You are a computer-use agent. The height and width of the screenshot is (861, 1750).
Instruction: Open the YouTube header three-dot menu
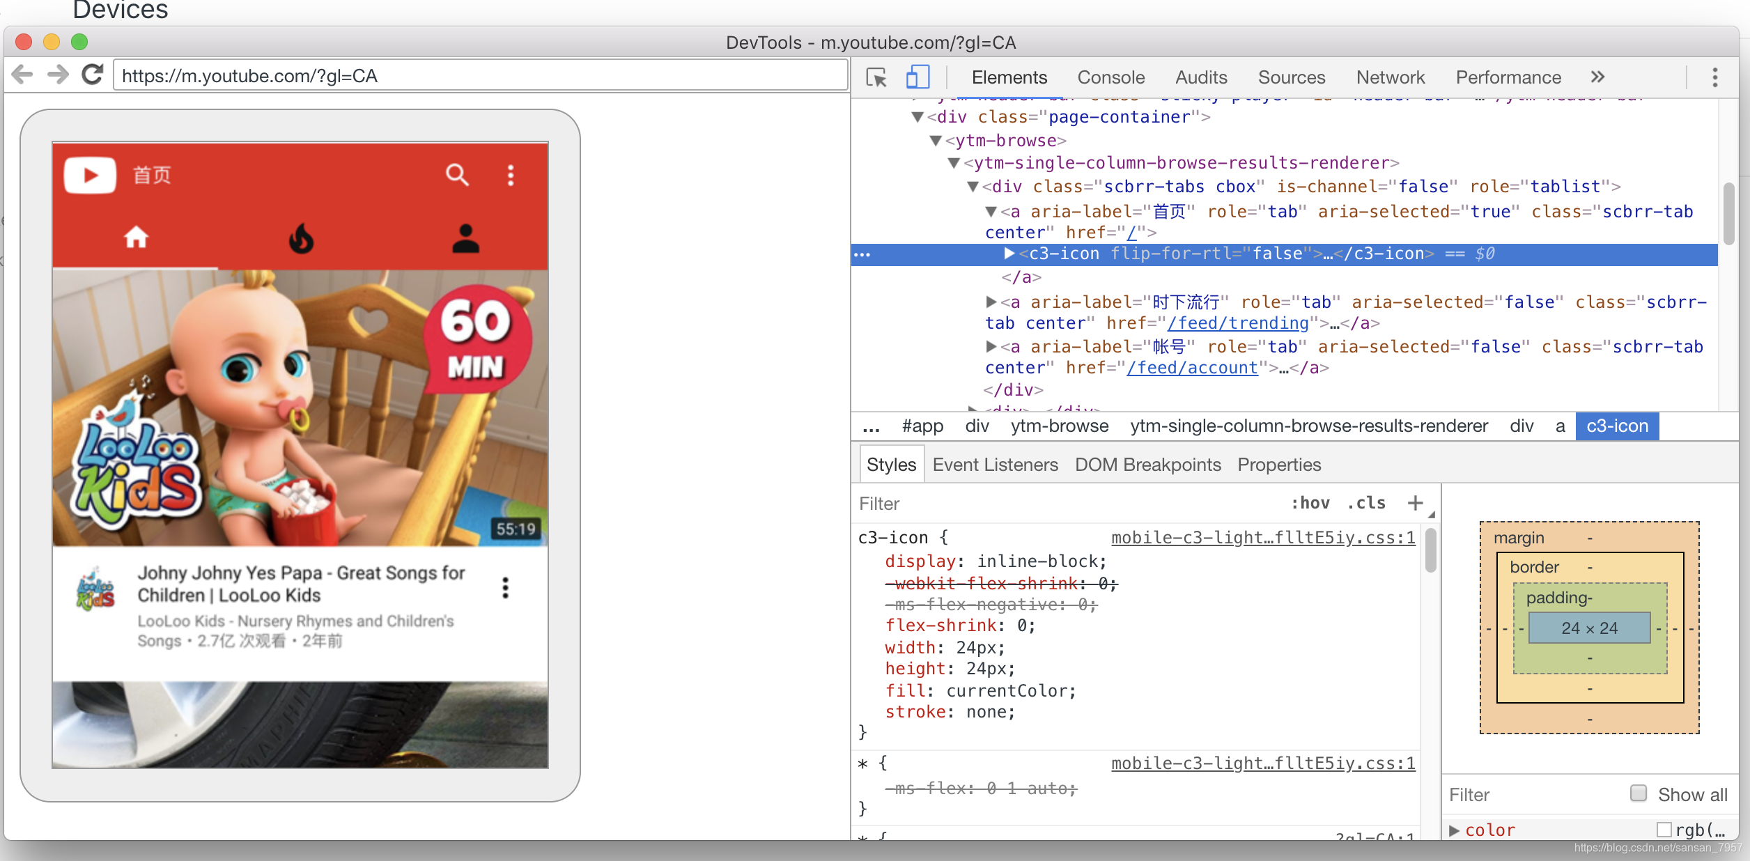pyautogui.click(x=511, y=175)
